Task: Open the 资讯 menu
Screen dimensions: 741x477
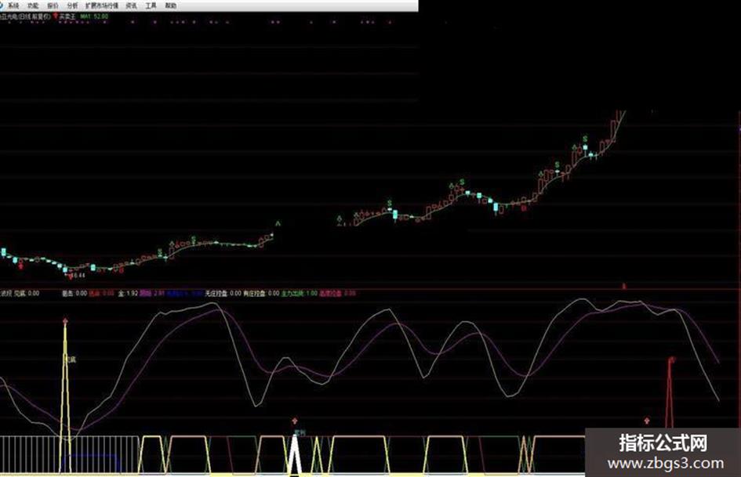Action: click(132, 5)
